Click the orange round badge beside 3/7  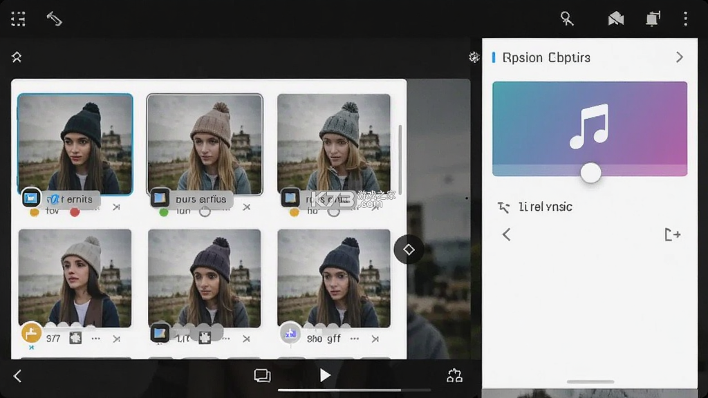31,334
